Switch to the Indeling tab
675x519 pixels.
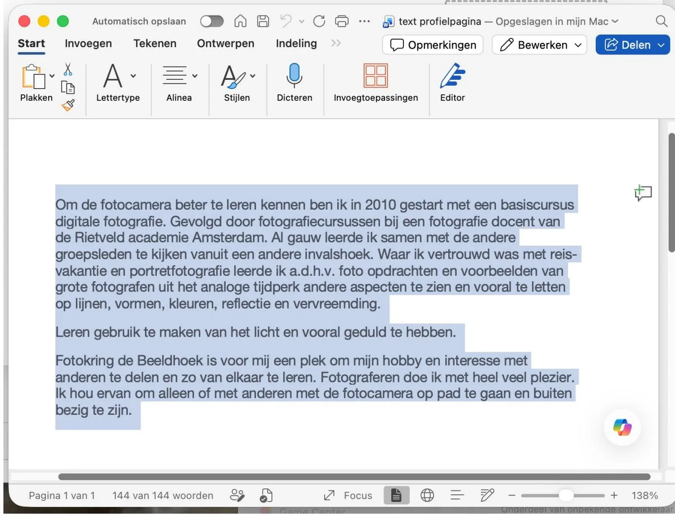point(296,43)
